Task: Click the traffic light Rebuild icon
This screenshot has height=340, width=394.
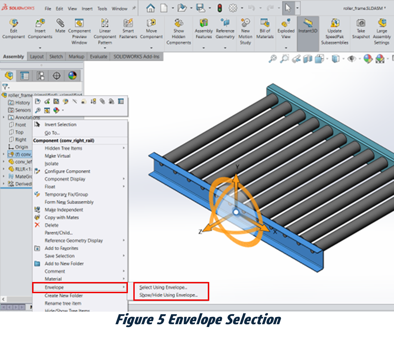Action: 220,8
